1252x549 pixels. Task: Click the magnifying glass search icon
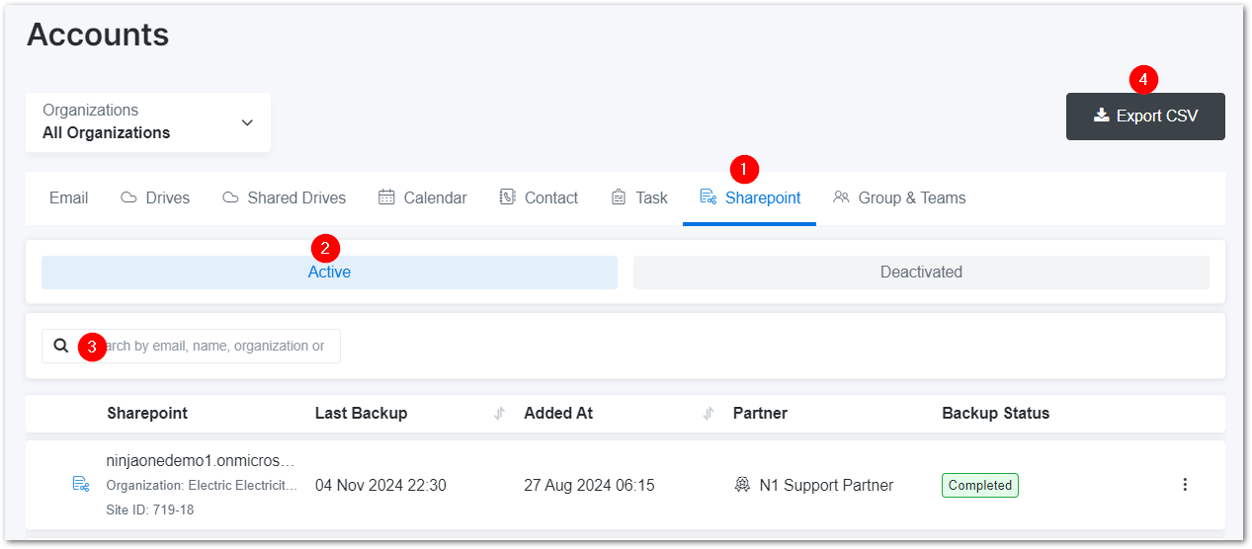(61, 346)
